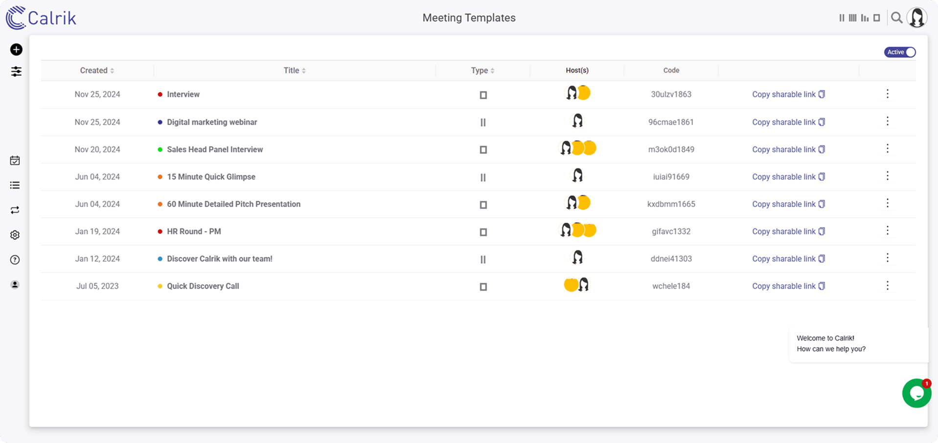The height and width of the screenshot is (443, 938).
Task: Copy sharable link for Digital marketing webinar
Action: [x=788, y=122]
